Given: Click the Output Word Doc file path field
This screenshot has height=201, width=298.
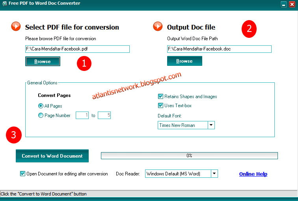Looking at the screenshot, I should tap(219, 49).
